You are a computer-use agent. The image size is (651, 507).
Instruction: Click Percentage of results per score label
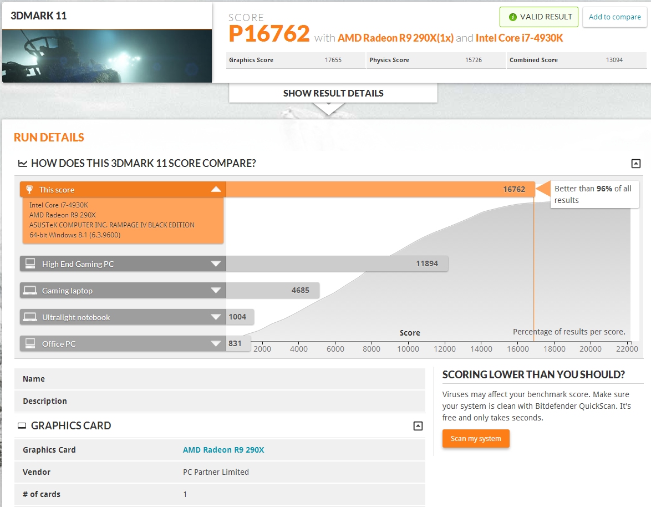point(569,332)
